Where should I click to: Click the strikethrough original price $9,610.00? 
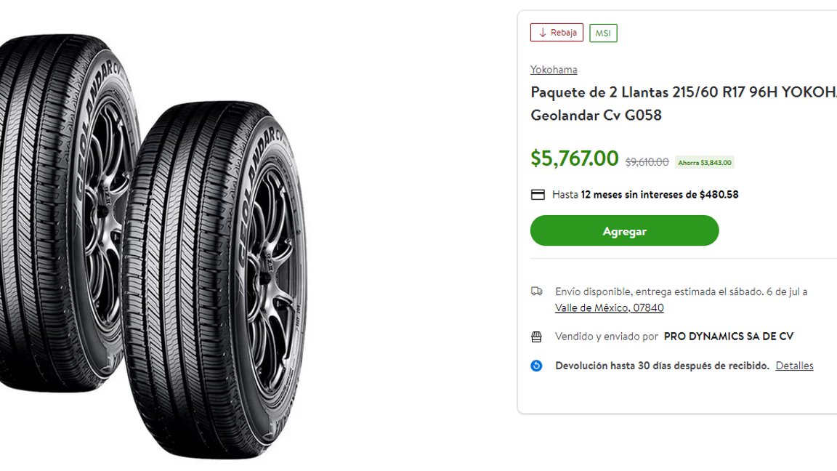click(645, 161)
